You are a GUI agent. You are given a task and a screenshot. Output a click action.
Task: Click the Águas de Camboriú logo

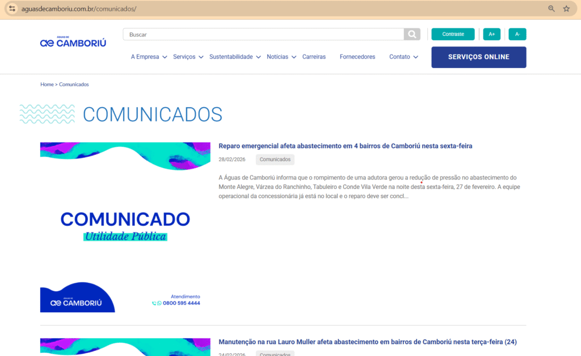coord(73,41)
